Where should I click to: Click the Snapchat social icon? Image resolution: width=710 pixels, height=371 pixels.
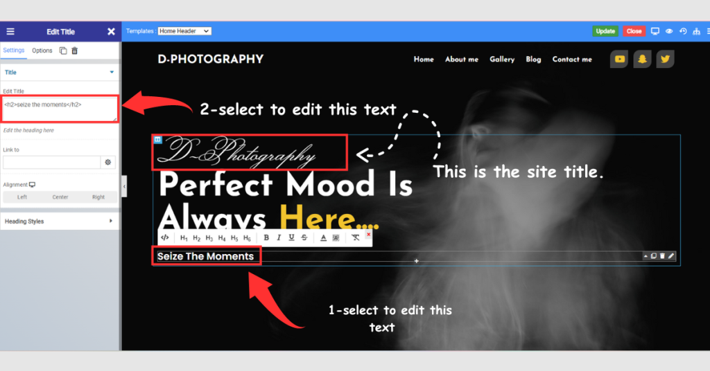[x=642, y=60]
